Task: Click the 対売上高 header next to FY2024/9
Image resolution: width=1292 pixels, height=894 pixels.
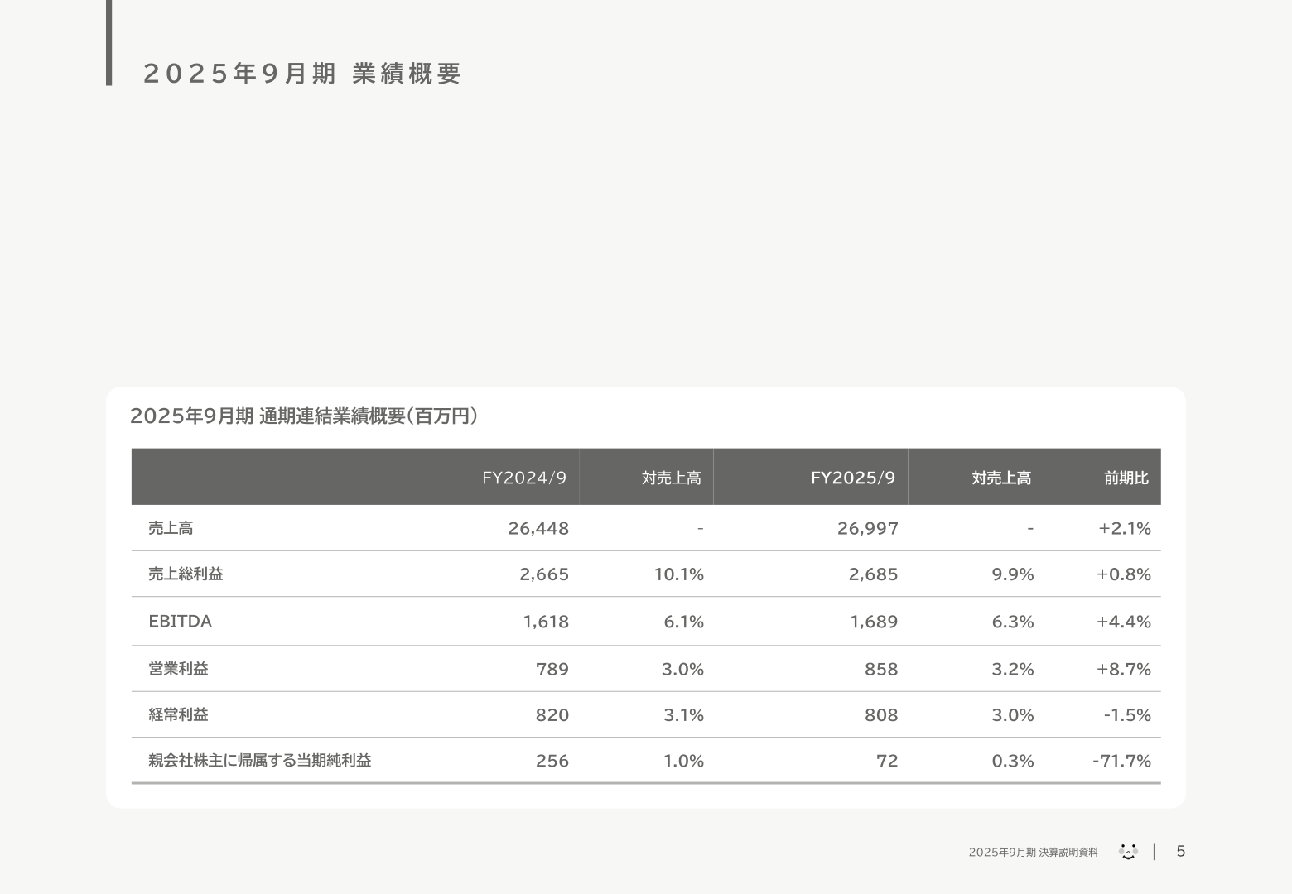Action: (672, 478)
